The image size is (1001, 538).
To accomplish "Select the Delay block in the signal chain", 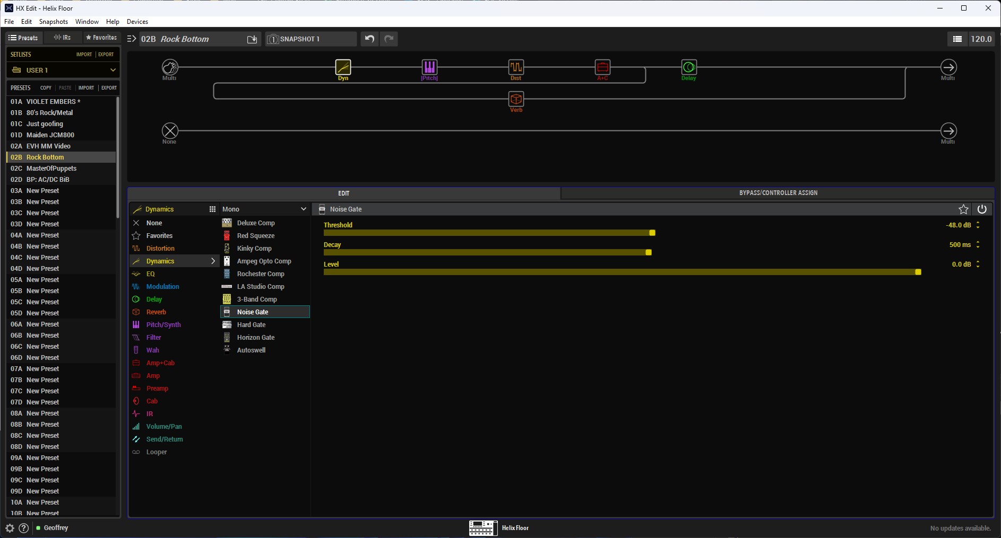I will tap(688, 68).
